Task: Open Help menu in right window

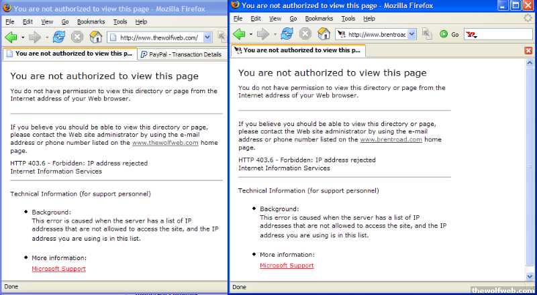Action: click(369, 19)
